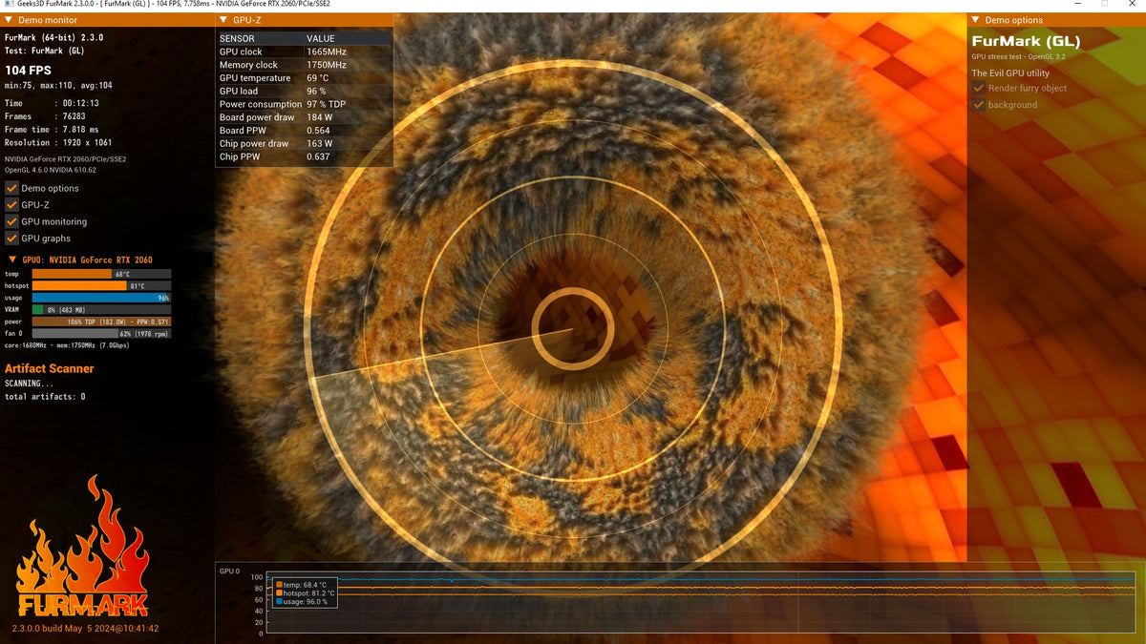Click the FurMark (GL) heading in Demo options
This screenshot has width=1146, height=644.
(1026, 41)
